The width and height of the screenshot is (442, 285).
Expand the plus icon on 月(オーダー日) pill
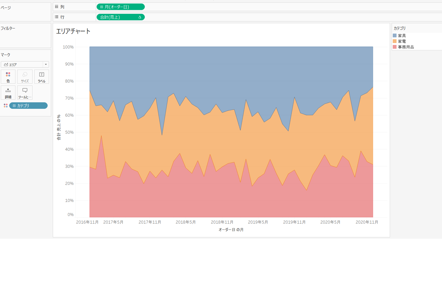coord(102,7)
